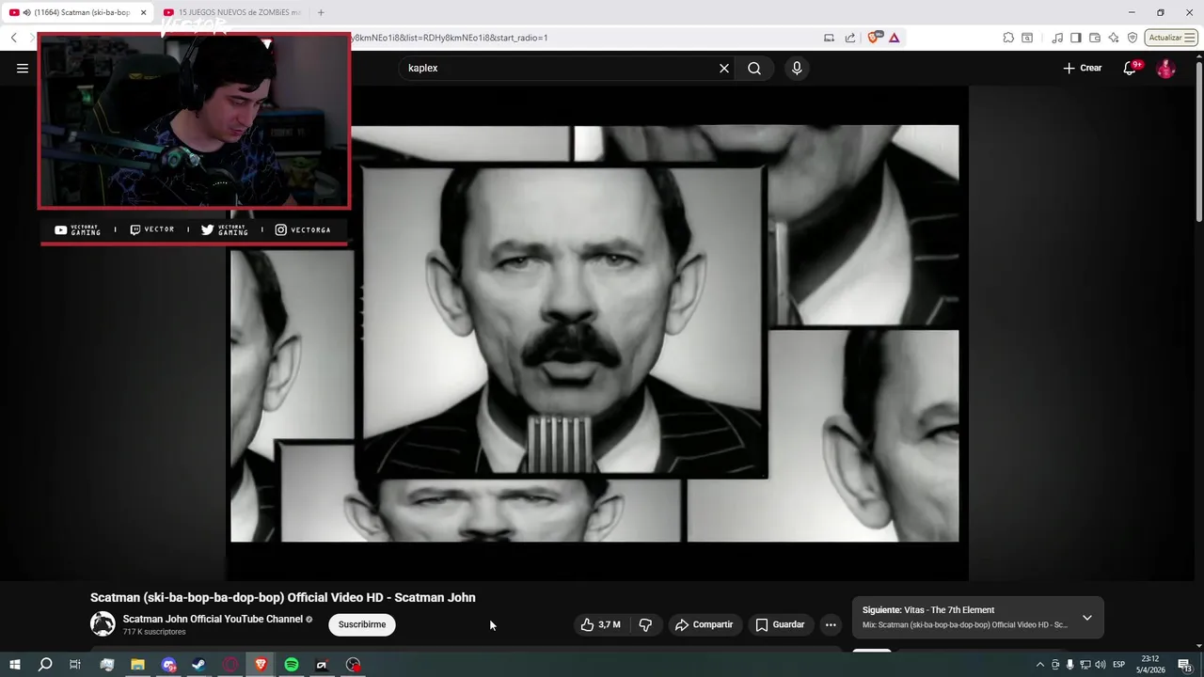Switch the ESP keyboard language
This screenshot has width=1204, height=677.
pyautogui.click(x=1119, y=665)
